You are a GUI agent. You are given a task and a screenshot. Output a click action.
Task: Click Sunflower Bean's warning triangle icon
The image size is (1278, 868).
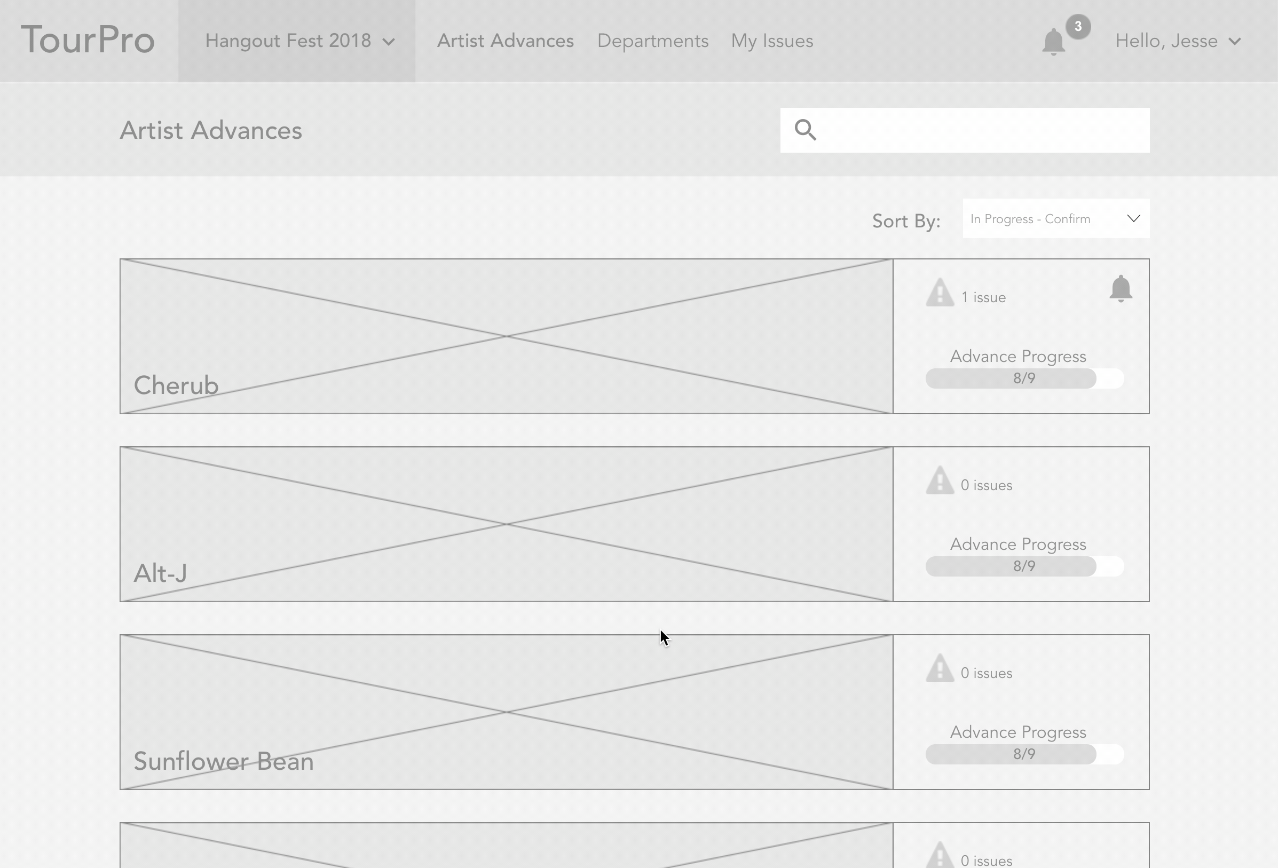(939, 668)
